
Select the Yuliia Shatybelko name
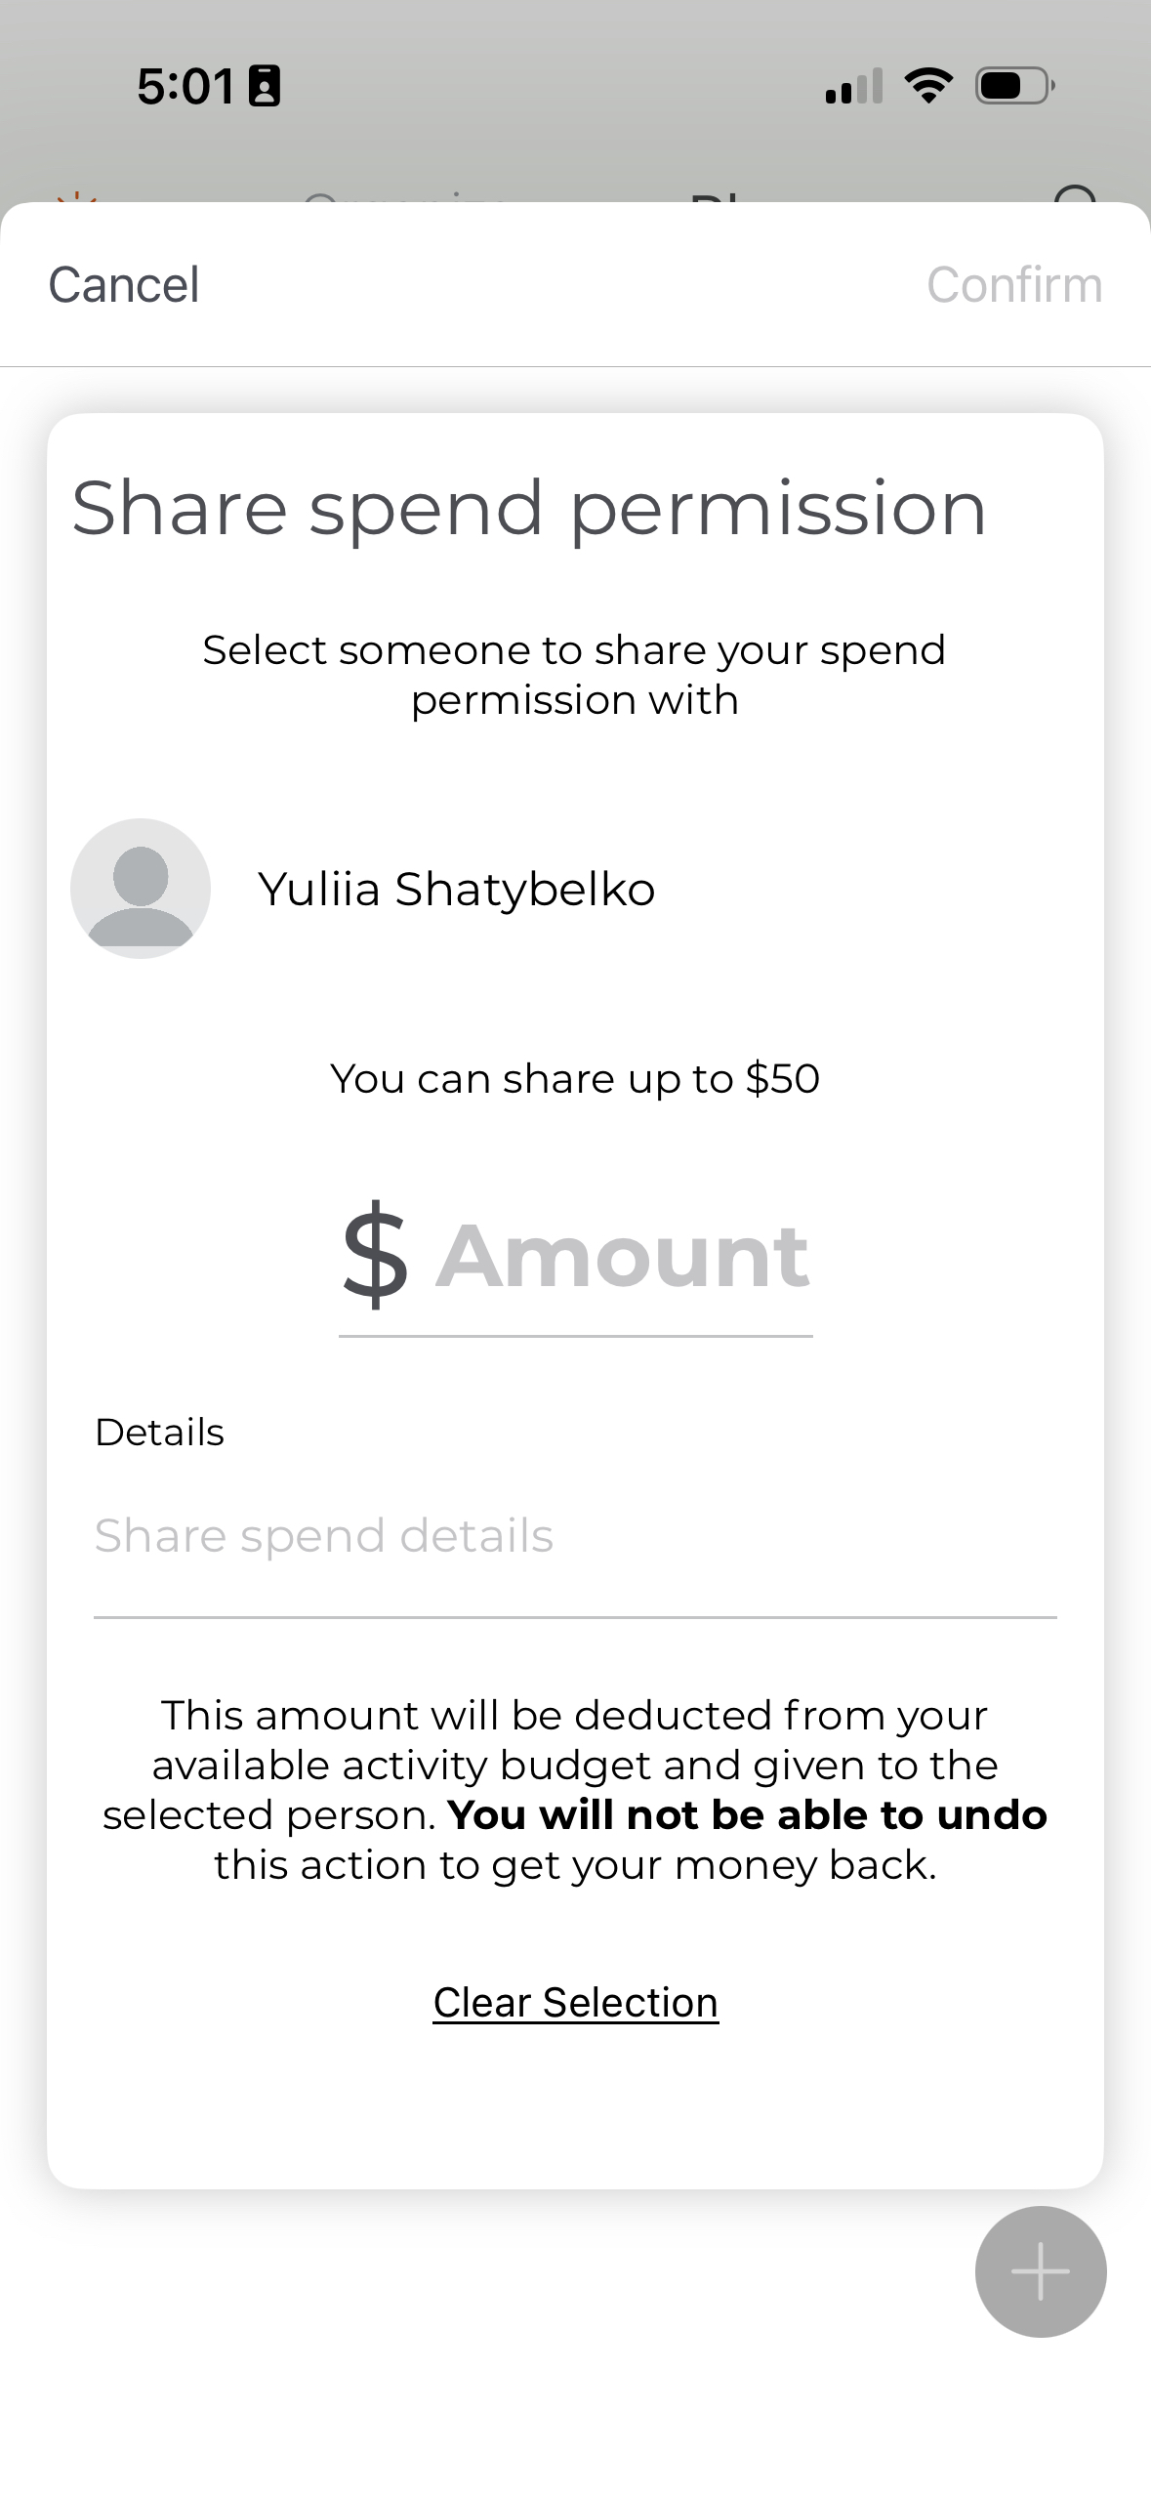pos(456,889)
